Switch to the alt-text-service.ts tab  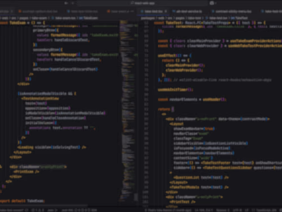[x=187, y=11]
